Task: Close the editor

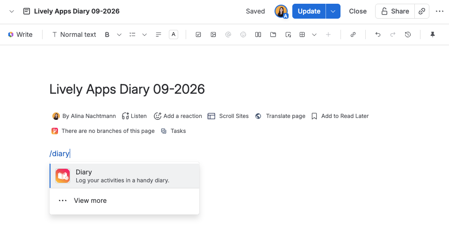Action: [358, 11]
